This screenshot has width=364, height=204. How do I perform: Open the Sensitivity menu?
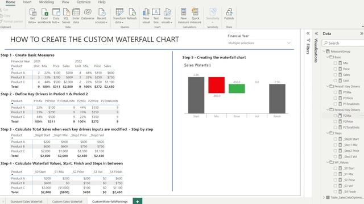click(213, 16)
